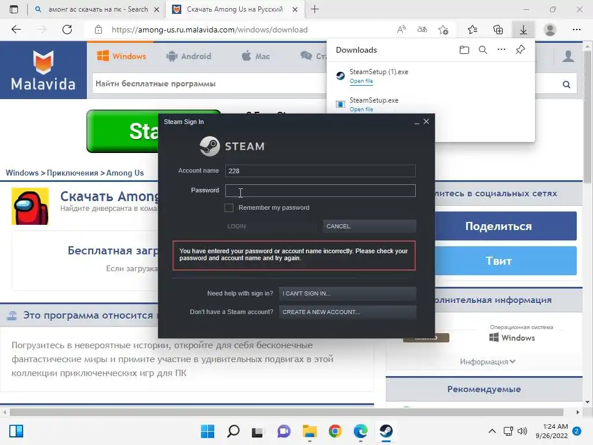593x445 pixels.
Task: Open the Favorites list icon
Action: (473, 30)
